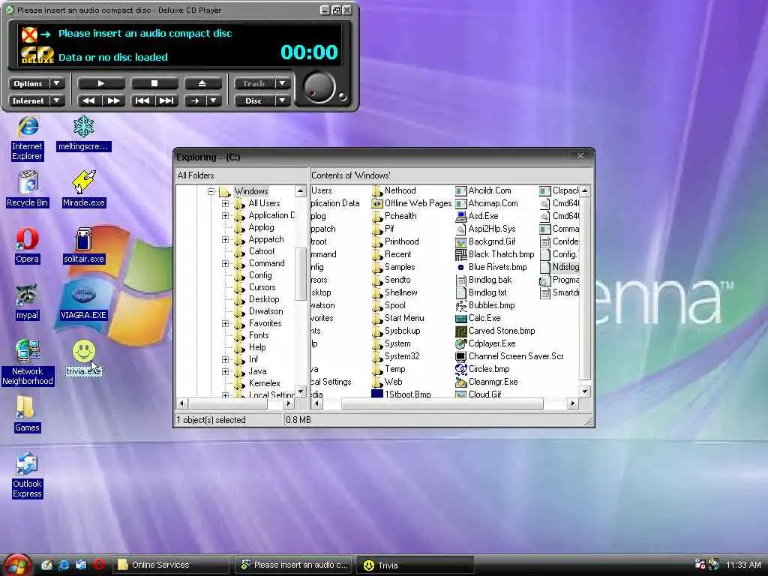Viewport: 768px width, 576px height.
Task: Select the solitair.exe desktop icon
Action: point(83,246)
